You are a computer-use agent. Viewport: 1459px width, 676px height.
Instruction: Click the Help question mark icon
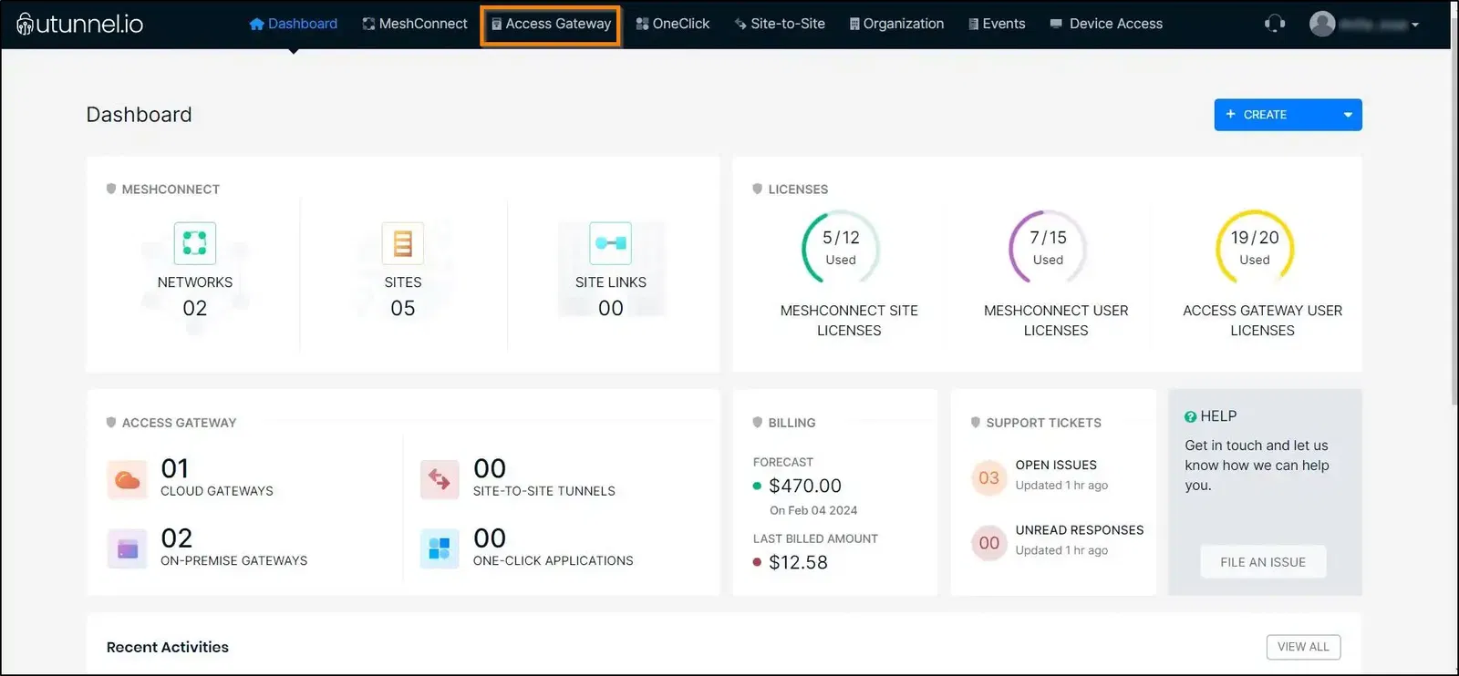[1190, 416]
